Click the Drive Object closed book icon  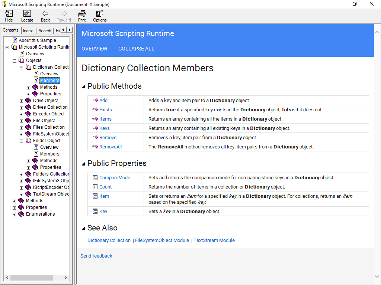click(28, 101)
